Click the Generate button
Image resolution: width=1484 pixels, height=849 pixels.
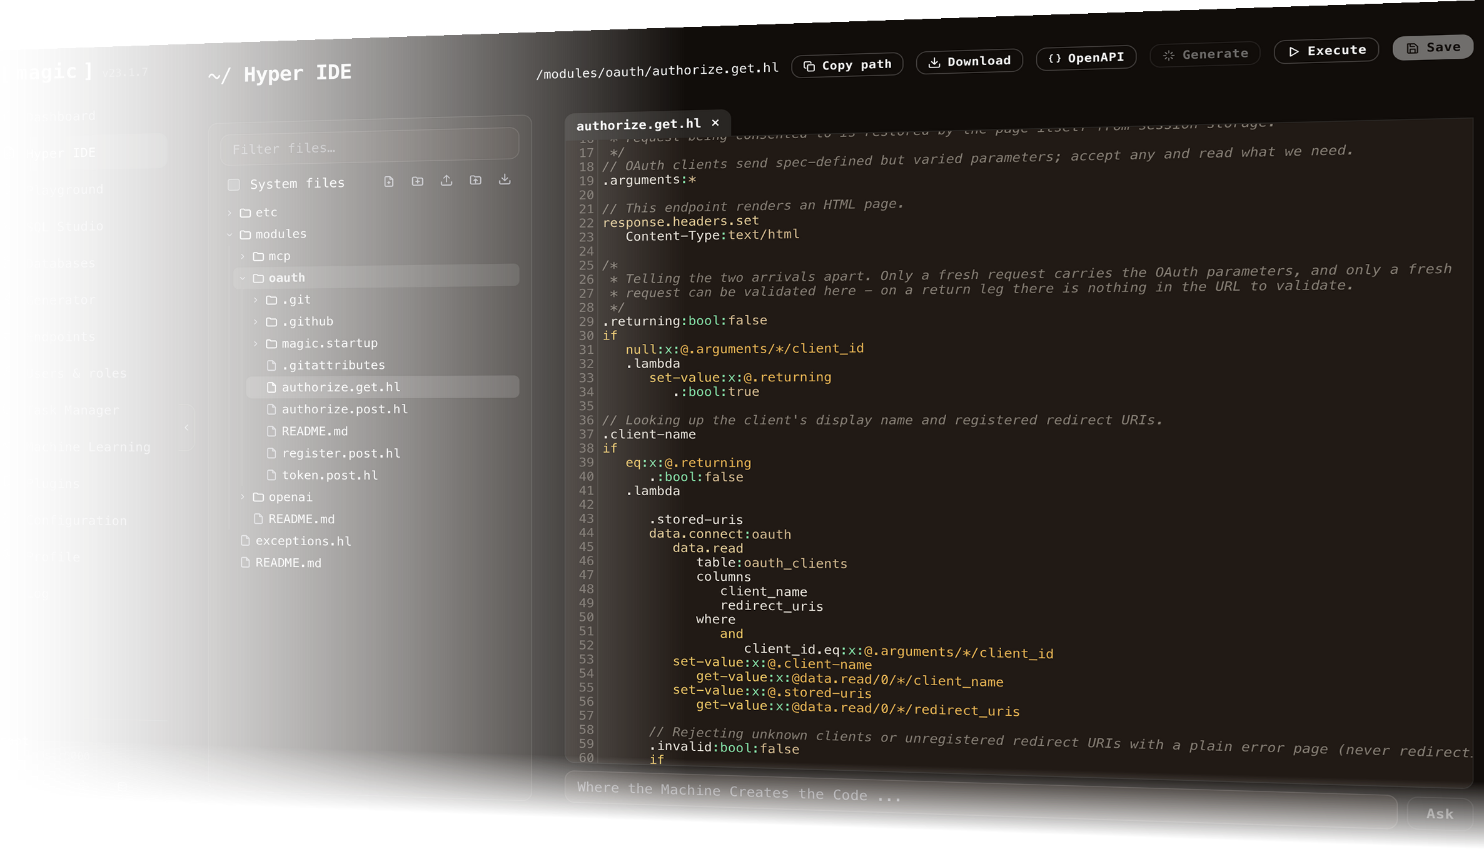[x=1205, y=54]
